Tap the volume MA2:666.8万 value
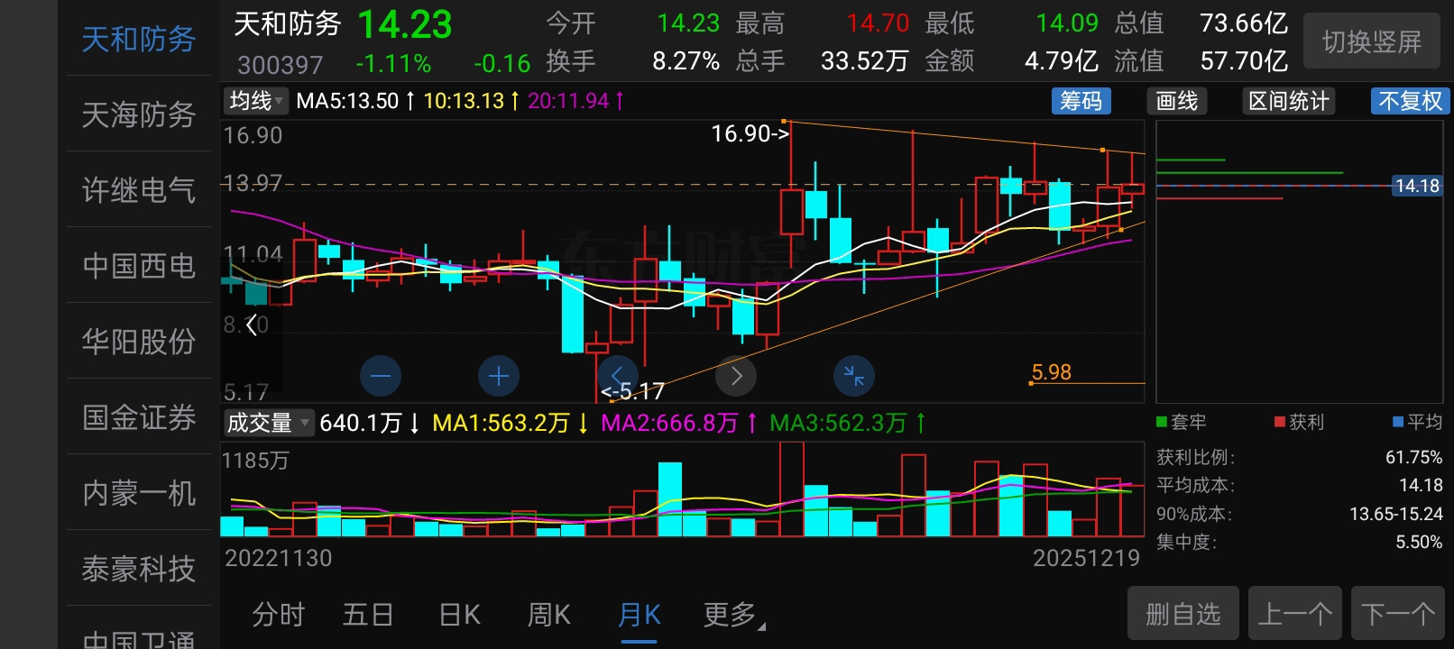 tap(679, 423)
